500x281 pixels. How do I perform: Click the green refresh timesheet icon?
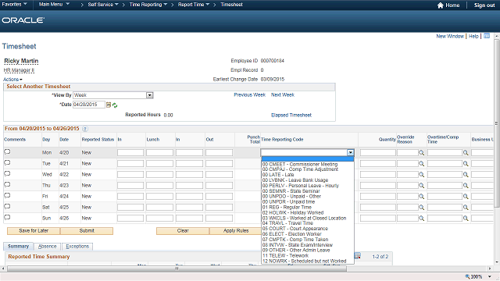tap(115, 105)
